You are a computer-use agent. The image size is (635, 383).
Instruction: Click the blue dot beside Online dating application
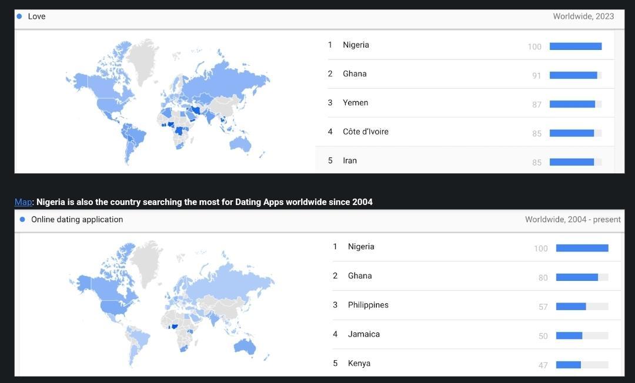click(22, 220)
